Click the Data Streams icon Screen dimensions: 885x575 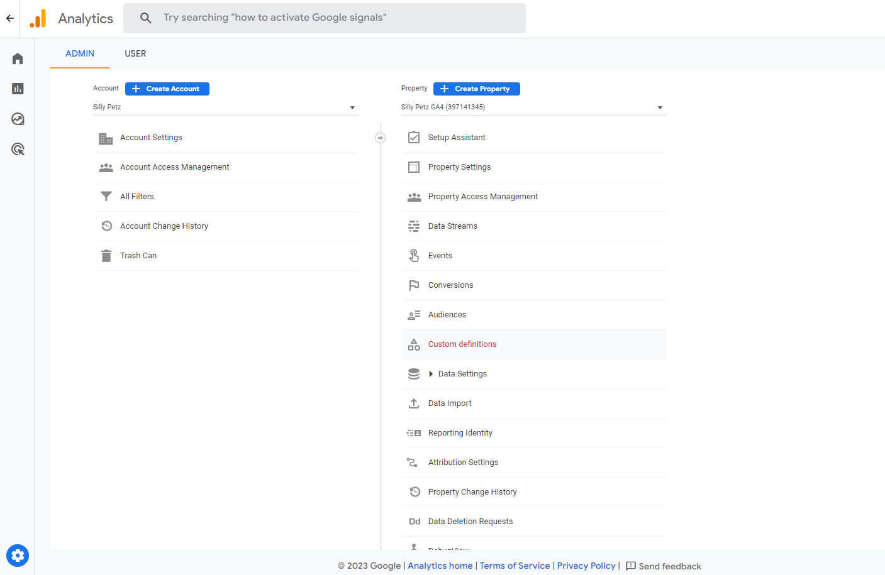coord(414,226)
